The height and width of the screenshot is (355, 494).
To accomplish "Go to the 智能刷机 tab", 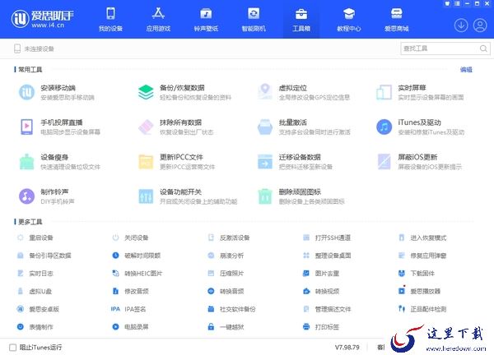I will [254, 20].
